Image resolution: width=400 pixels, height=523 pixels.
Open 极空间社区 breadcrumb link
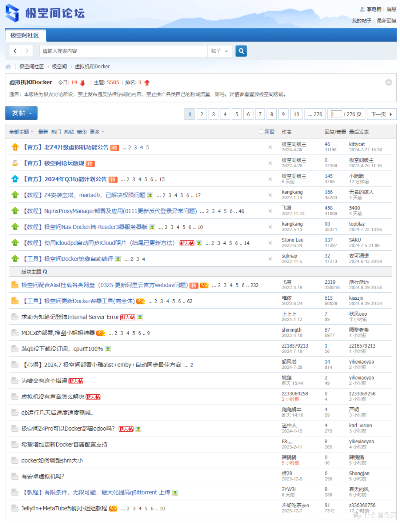[31, 66]
